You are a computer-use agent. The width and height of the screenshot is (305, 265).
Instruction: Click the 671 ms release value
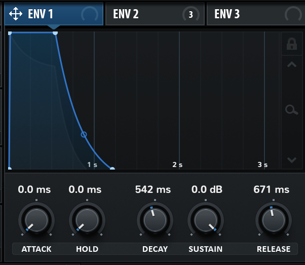pos(272,190)
